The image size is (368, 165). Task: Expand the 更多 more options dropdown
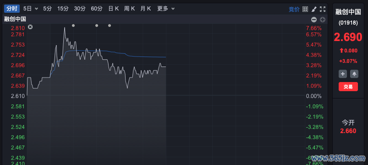pos(173,9)
